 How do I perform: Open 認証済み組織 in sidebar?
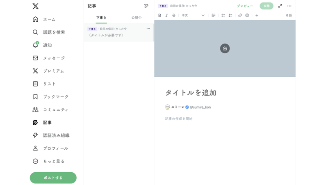point(51,135)
